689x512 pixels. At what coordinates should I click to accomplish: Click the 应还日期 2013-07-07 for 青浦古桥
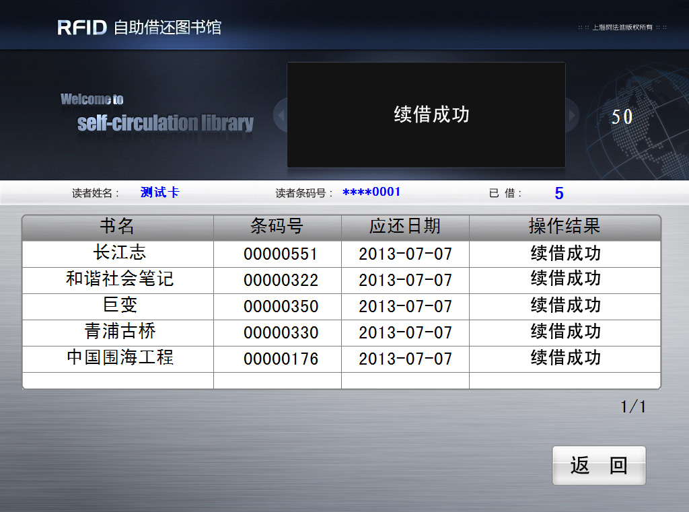point(404,332)
